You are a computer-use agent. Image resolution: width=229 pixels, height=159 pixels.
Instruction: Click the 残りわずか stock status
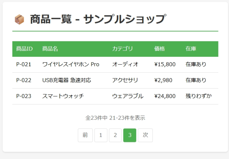click(x=199, y=96)
